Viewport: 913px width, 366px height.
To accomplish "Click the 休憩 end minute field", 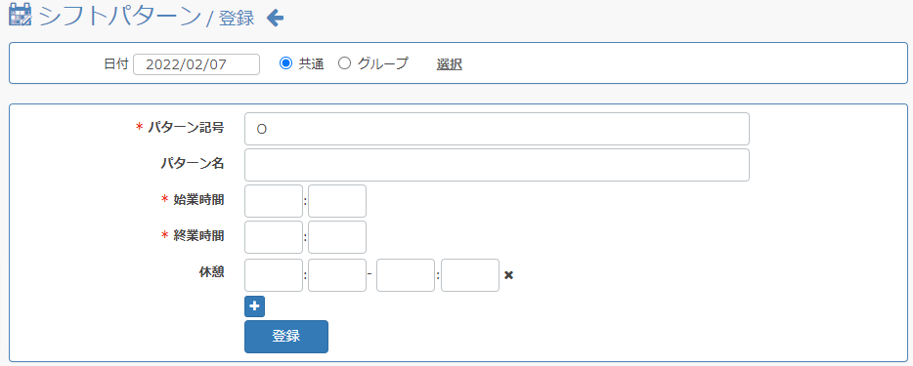I will point(470,275).
